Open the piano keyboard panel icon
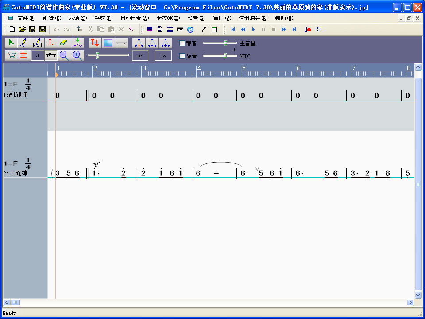The height and width of the screenshot is (319, 425). tap(180, 30)
